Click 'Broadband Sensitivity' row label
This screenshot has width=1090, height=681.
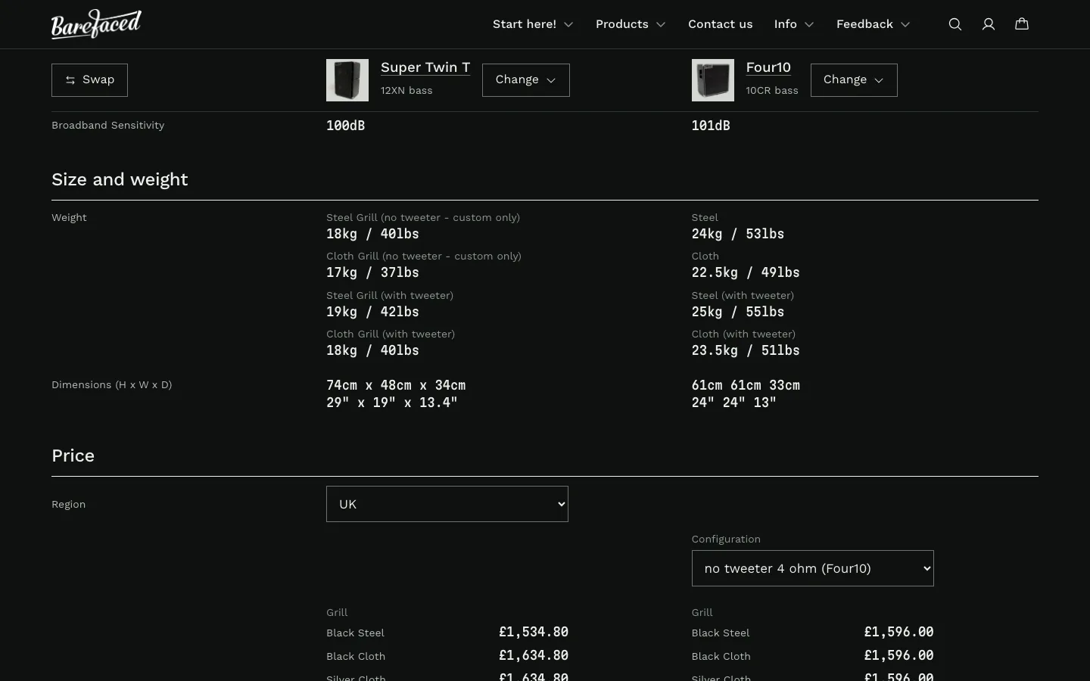pyautogui.click(x=107, y=125)
